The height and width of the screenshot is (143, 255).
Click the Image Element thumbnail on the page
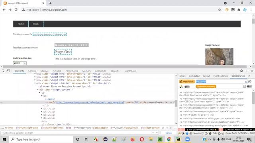(219, 56)
